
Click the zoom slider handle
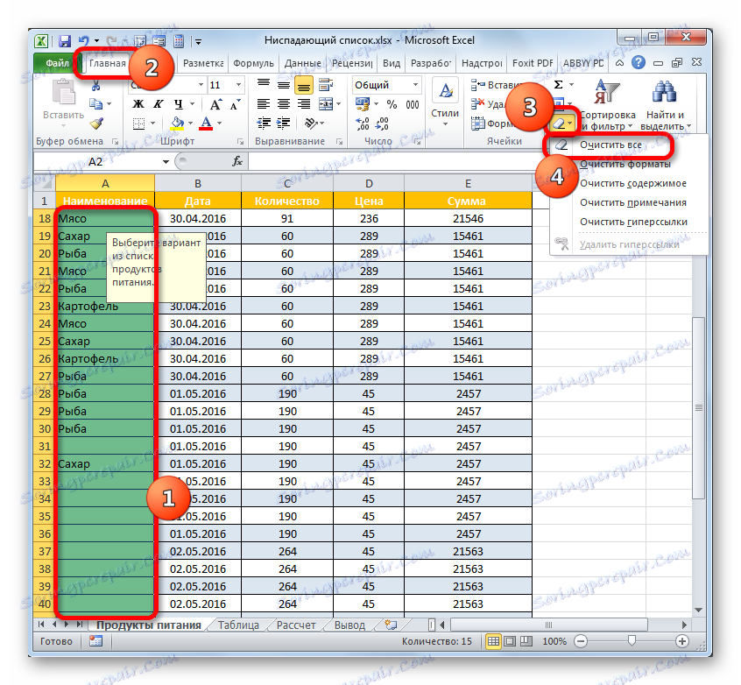pos(632,641)
